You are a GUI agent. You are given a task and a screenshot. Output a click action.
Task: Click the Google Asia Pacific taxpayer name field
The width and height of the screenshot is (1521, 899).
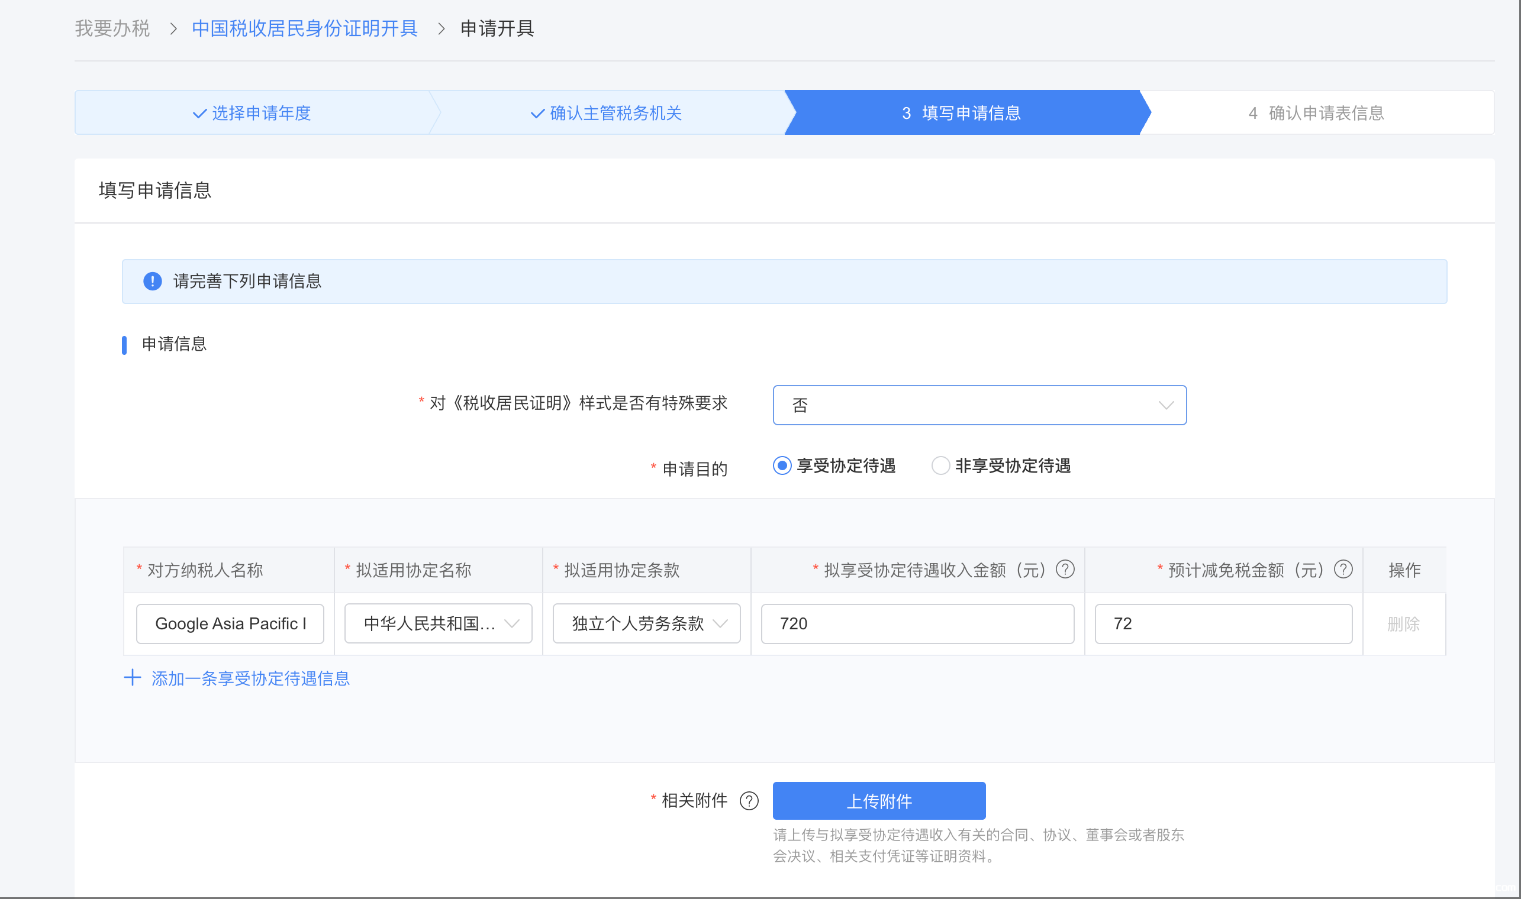(x=230, y=623)
